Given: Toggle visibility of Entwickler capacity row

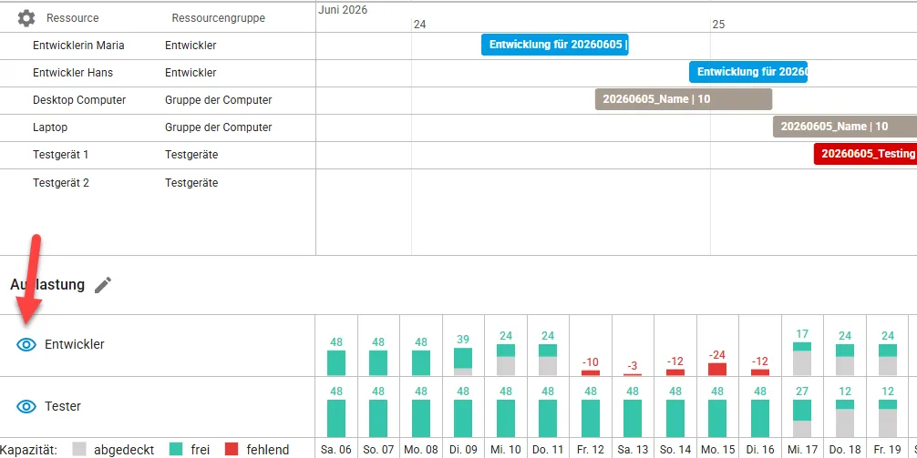Looking at the screenshot, I should (x=26, y=345).
